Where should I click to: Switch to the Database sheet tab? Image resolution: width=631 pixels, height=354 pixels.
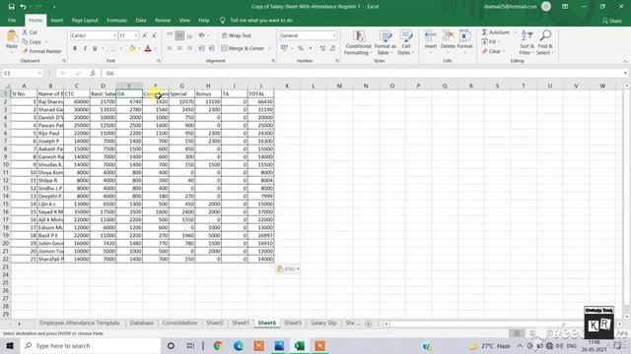(x=142, y=324)
